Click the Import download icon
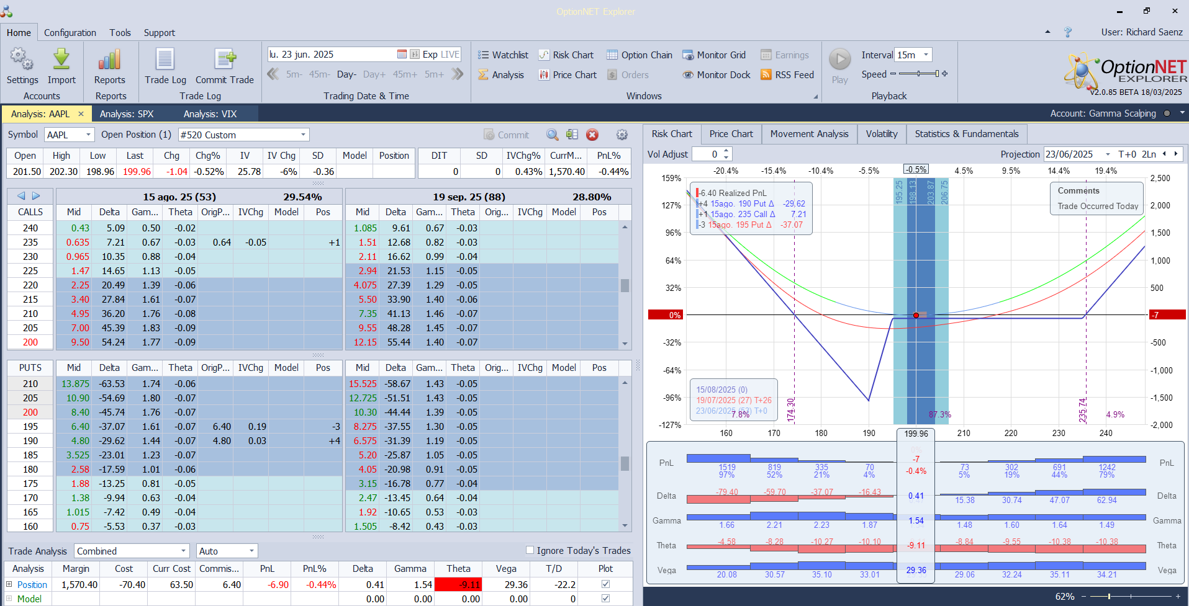Image resolution: width=1189 pixels, height=606 pixels. (x=61, y=60)
